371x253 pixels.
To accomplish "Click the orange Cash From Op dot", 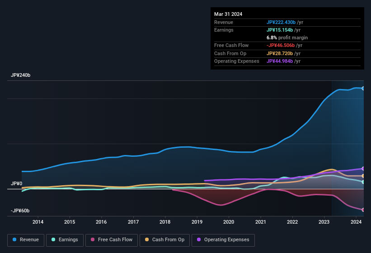I will pyautogui.click(x=147, y=240).
